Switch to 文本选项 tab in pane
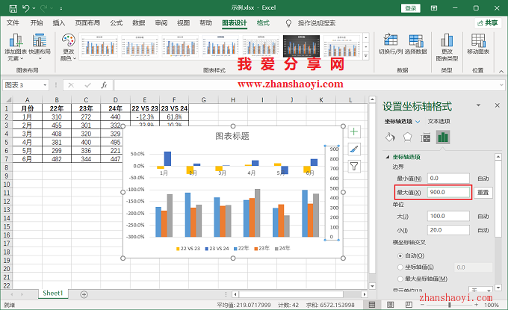 (439, 122)
